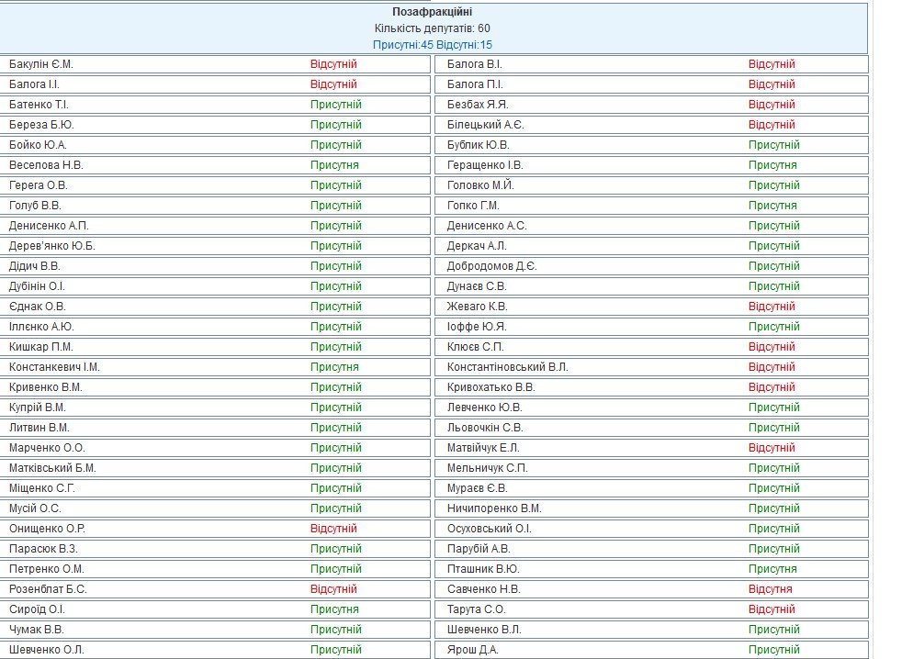The width and height of the screenshot is (913, 659).
Task: Click the Присутні:45 Відсутні:15 summary text
Action: [432, 45]
